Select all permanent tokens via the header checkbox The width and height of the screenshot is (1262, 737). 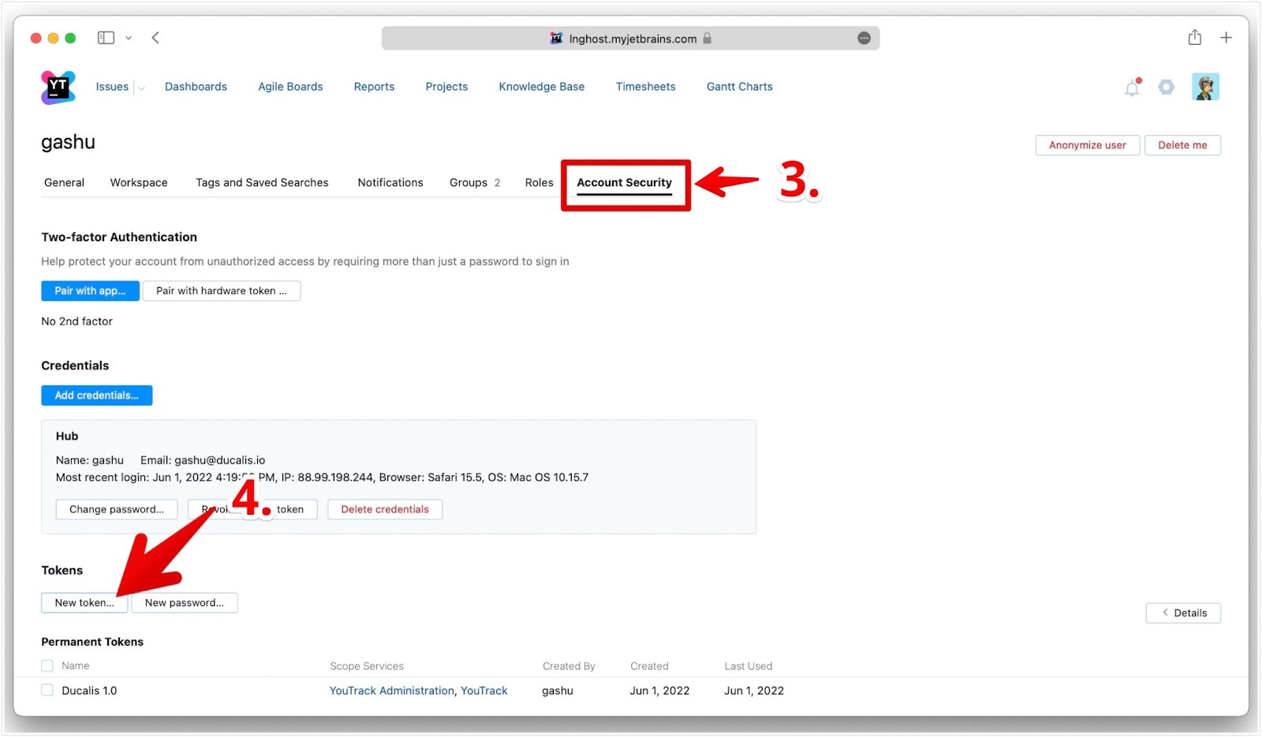(47, 665)
